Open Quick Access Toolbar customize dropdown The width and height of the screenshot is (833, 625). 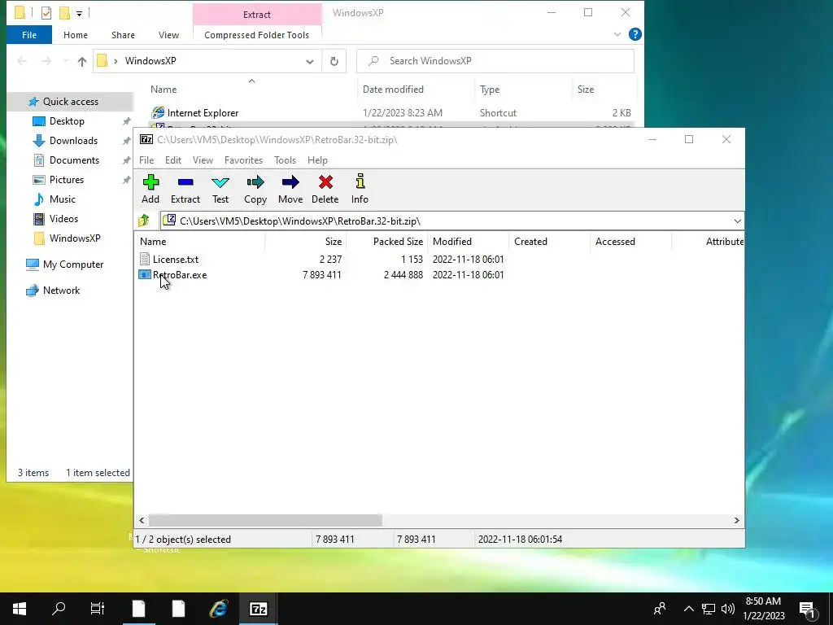pos(79,13)
